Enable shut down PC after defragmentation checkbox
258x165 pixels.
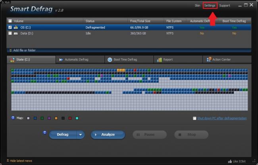194,118
